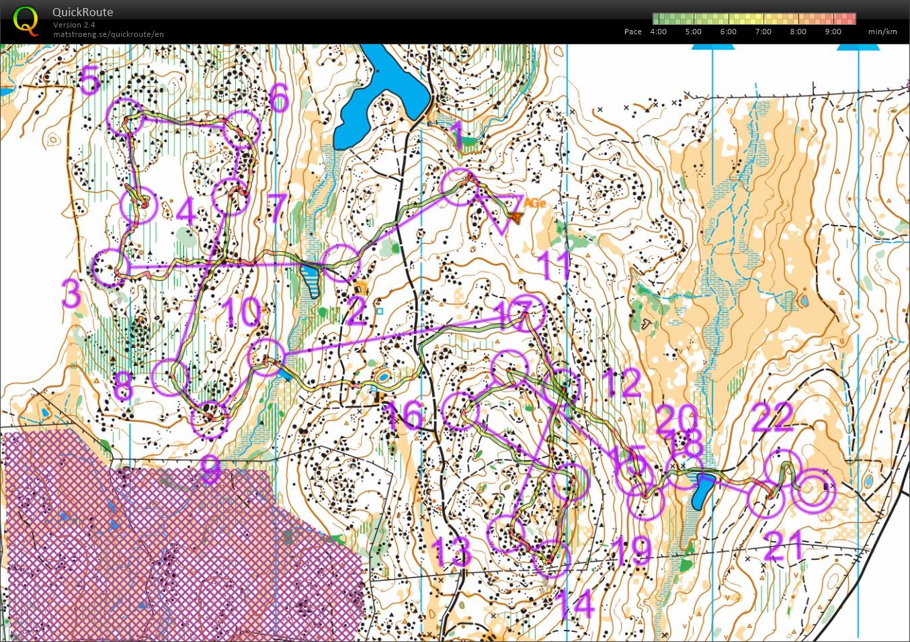910x642 pixels.
Task: Click the orange AGe label near start
Action: tap(534, 202)
